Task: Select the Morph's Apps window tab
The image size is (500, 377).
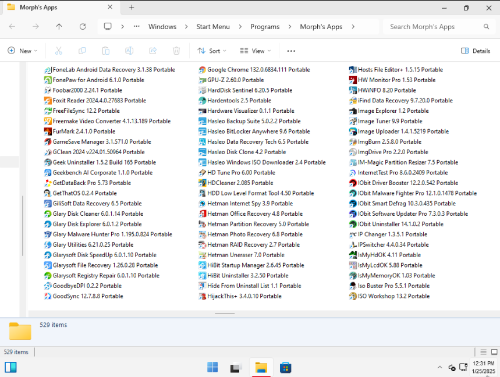Action: [x=61, y=8]
